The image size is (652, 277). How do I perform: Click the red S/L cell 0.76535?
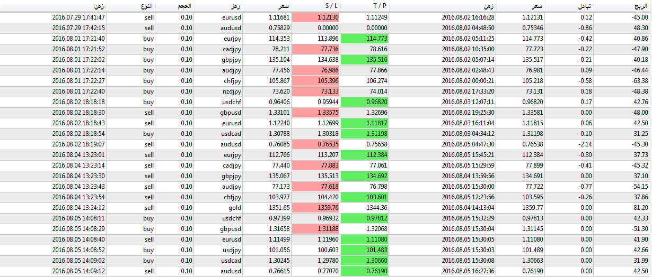pos(317,144)
